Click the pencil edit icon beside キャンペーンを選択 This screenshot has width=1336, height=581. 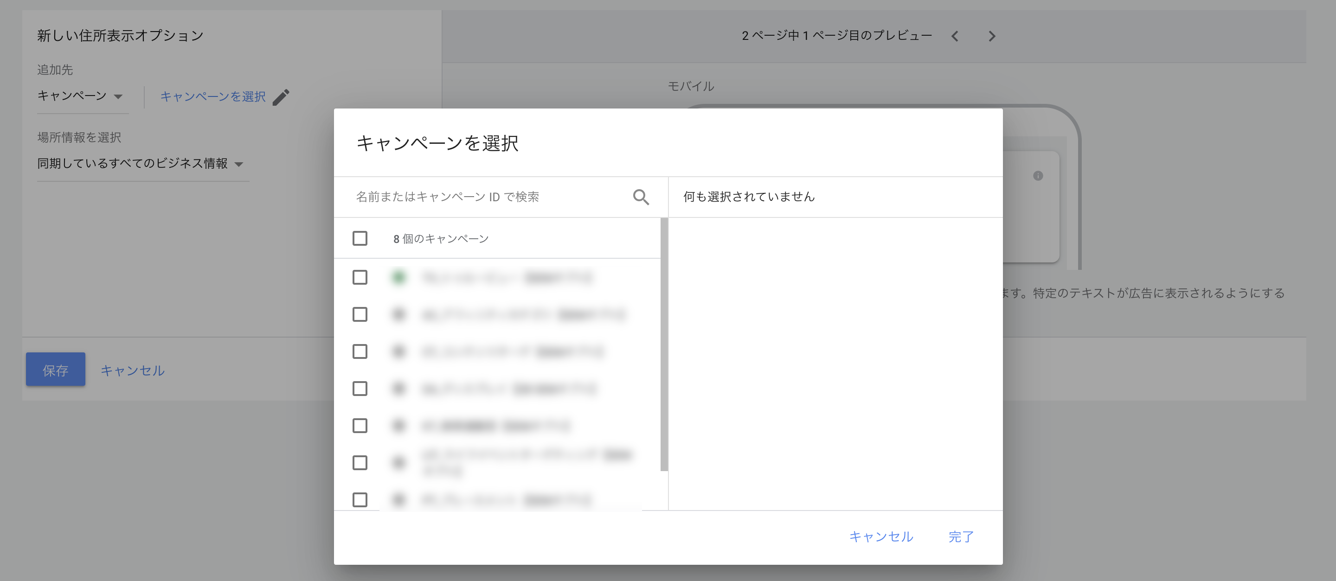coord(281,97)
